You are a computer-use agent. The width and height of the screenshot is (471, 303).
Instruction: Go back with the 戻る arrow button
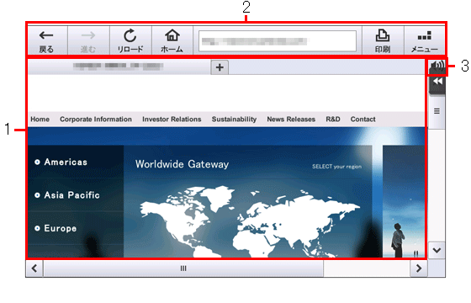46,40
